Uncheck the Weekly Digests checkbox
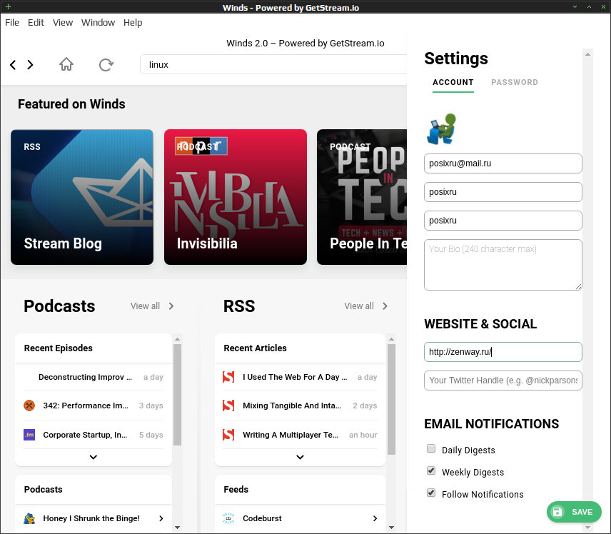This screenshot has width=611, height=534. 431,471
